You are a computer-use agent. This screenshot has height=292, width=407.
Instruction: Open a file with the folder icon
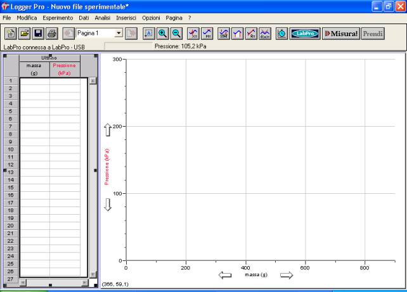24,34
